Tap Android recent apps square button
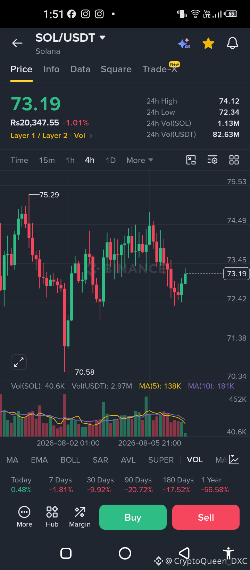The image size is (250, 570). 66,553
